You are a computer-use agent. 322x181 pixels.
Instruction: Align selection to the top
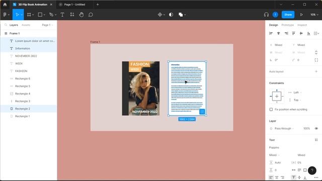coord(294,33)
